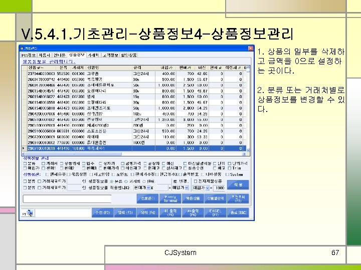This screenshot has height=270, width=361.
Task: Click the 64.29 margin cell
Action: [202, 108]
